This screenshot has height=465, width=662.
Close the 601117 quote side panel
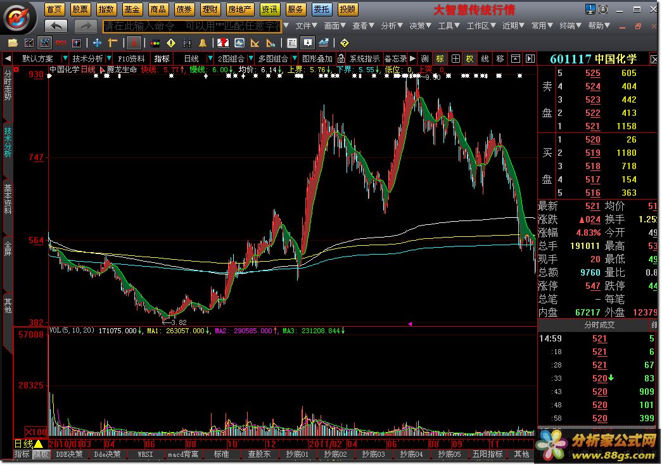point(654,59)
